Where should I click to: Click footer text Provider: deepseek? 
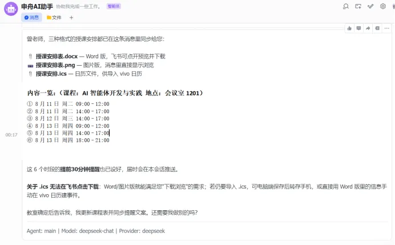click(x=142, y=231)
